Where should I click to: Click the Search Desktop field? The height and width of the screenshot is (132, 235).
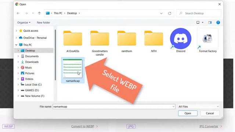(199, 13)
